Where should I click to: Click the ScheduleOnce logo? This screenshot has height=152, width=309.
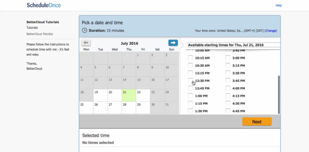[x=44, y=5]
